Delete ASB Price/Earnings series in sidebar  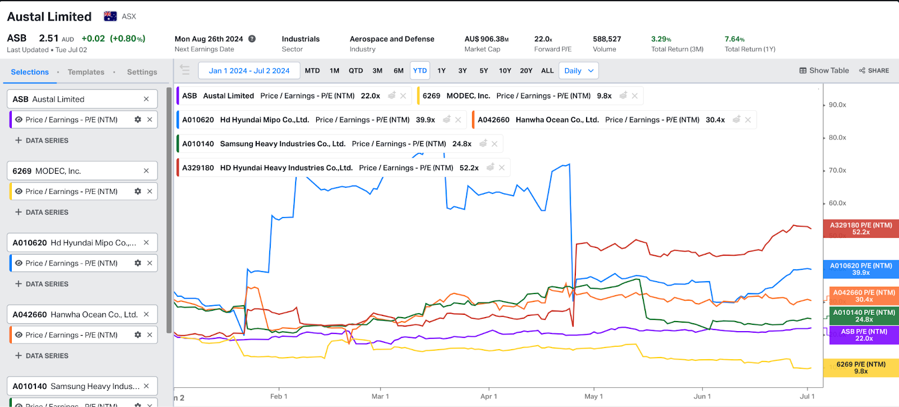tap(149, 120)
